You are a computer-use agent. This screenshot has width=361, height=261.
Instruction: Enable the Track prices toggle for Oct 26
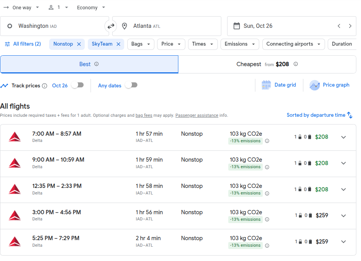(x=77, y=85)
